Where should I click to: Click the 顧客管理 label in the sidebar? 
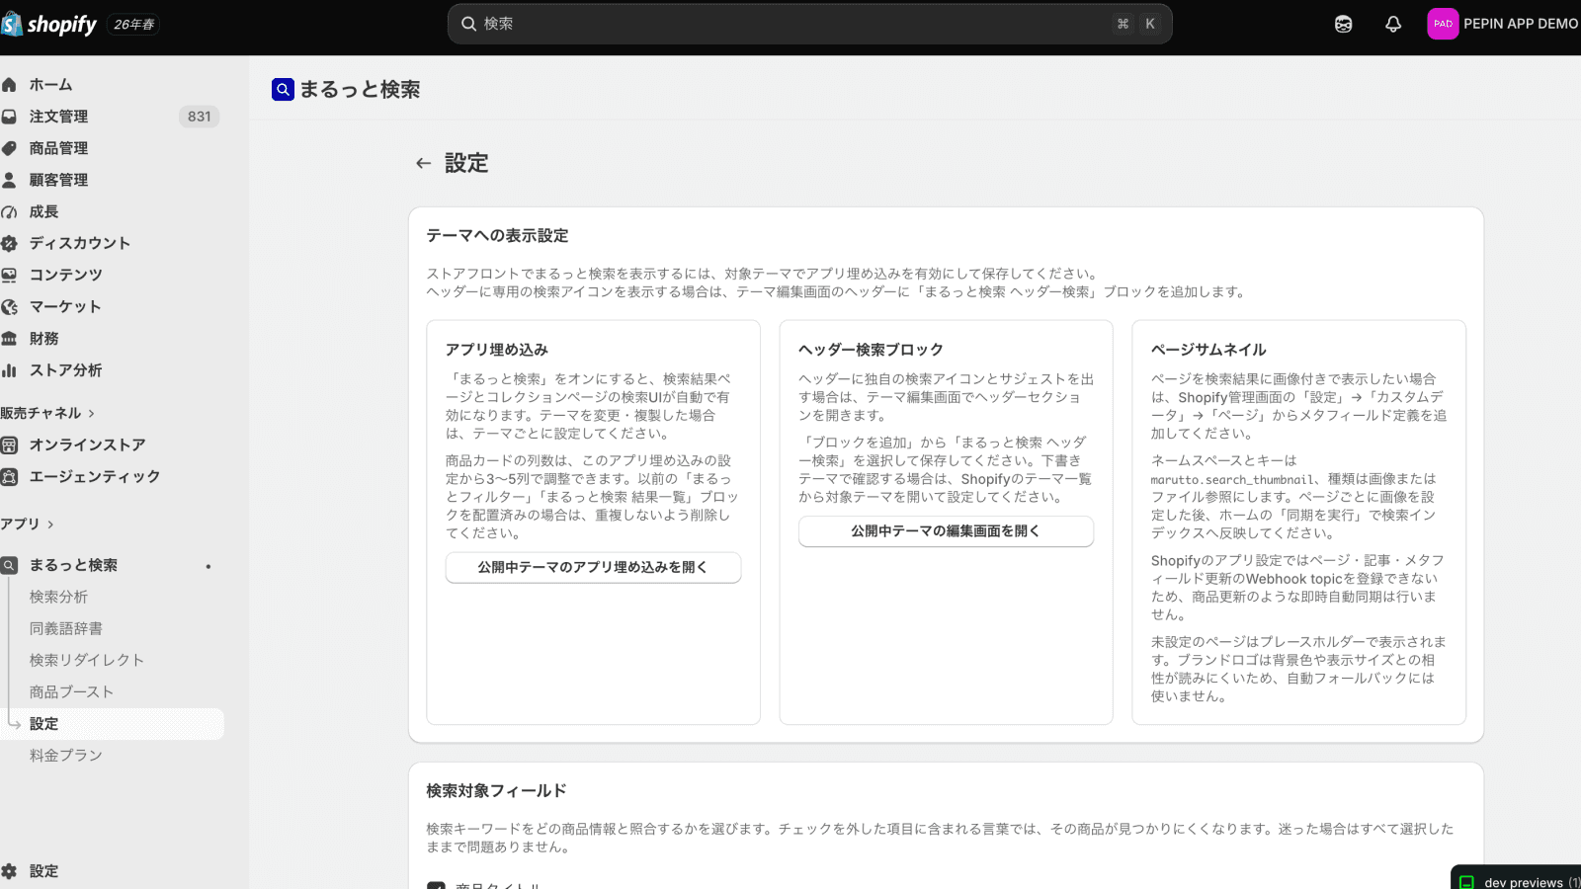pyautogui.click(x=58, y=180)
